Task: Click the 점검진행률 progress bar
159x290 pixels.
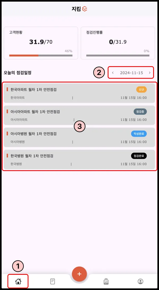Action: tap(118, 55)
